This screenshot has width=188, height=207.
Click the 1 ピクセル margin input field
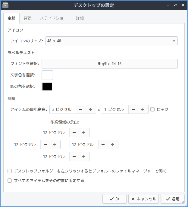pos(115,109)
